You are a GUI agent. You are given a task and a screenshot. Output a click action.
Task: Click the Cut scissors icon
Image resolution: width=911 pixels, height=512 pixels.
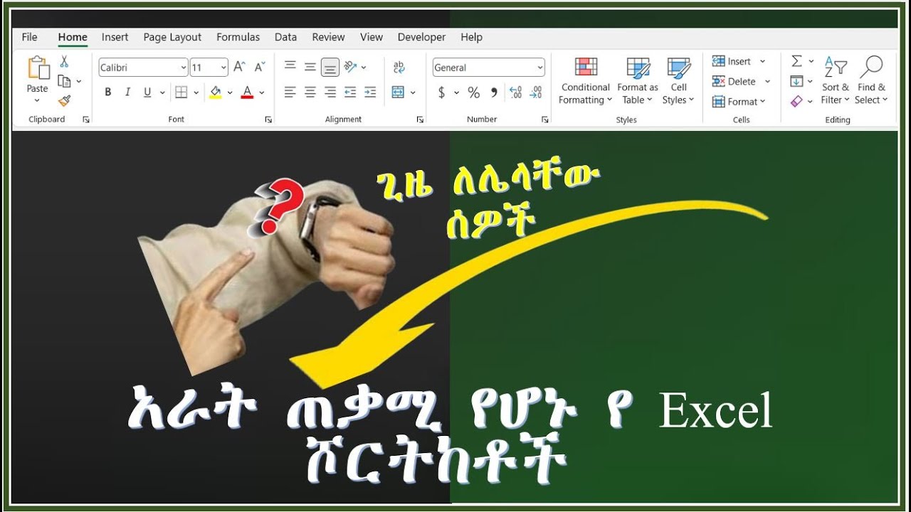click(64, 62)
